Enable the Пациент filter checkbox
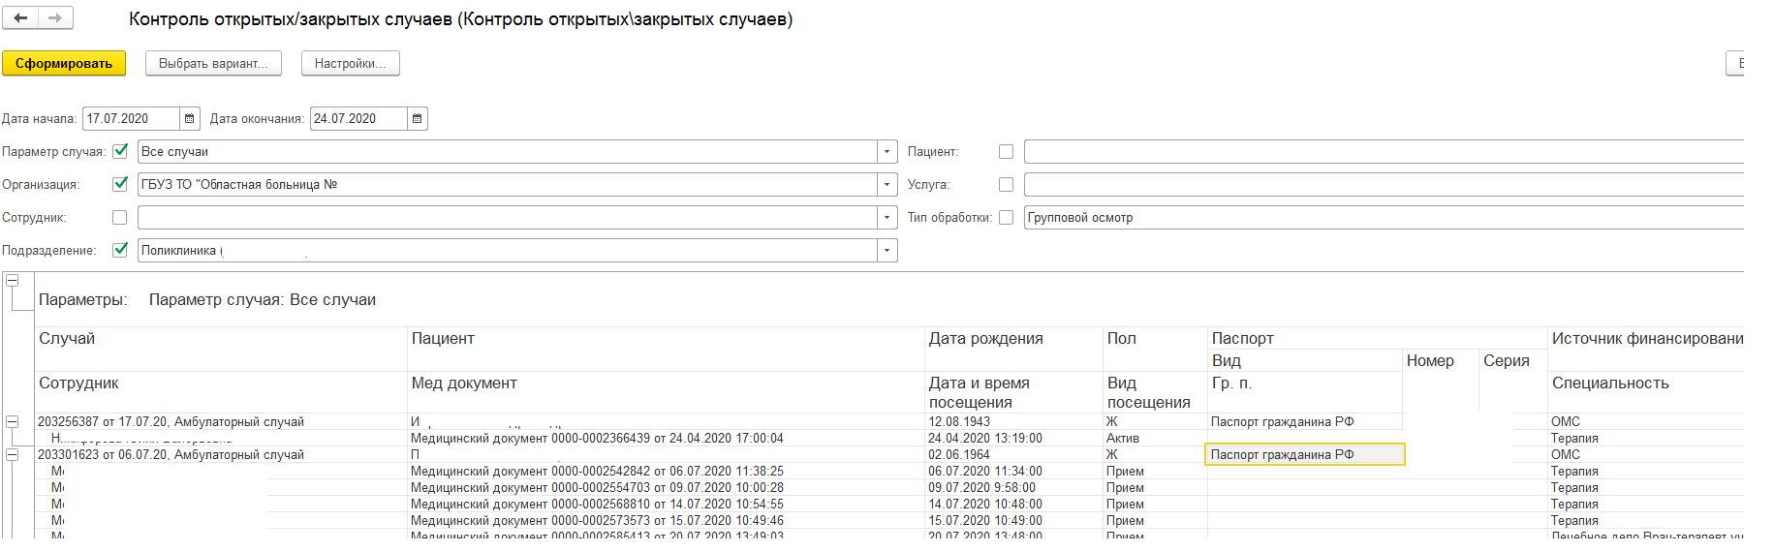 coord(1006,152)
